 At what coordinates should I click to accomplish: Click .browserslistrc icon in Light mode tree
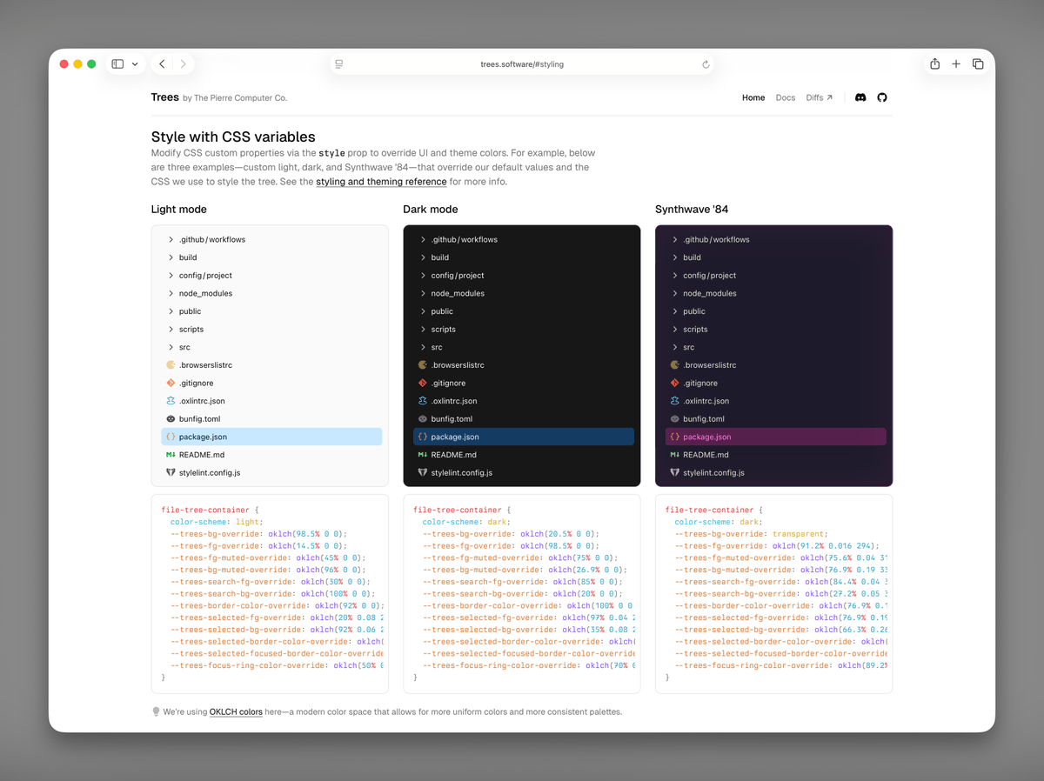point(171,365)
